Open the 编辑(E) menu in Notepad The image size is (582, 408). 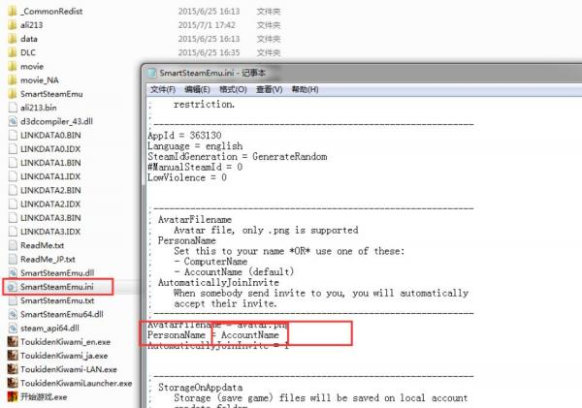point(197,89)
